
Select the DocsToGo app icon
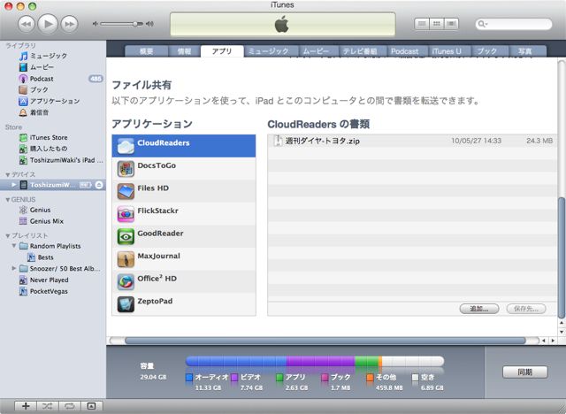pyautogui.click(x=126, y=169)
